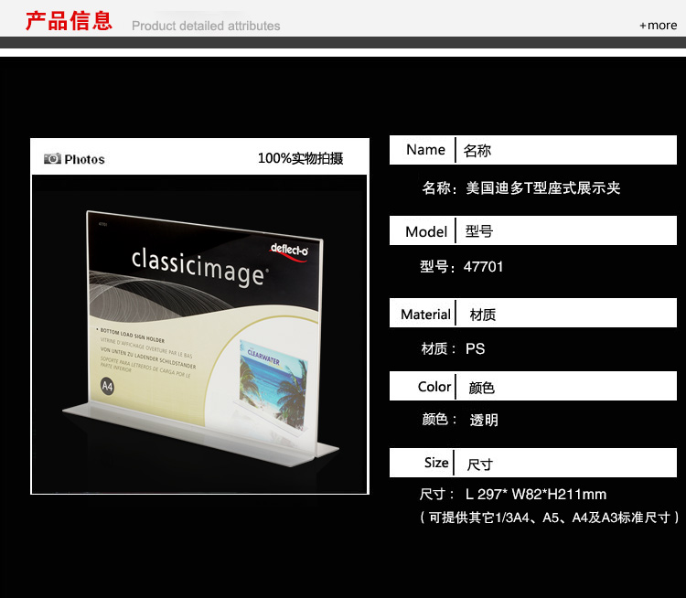Click the Name 名称 header bar

point(533,150)
